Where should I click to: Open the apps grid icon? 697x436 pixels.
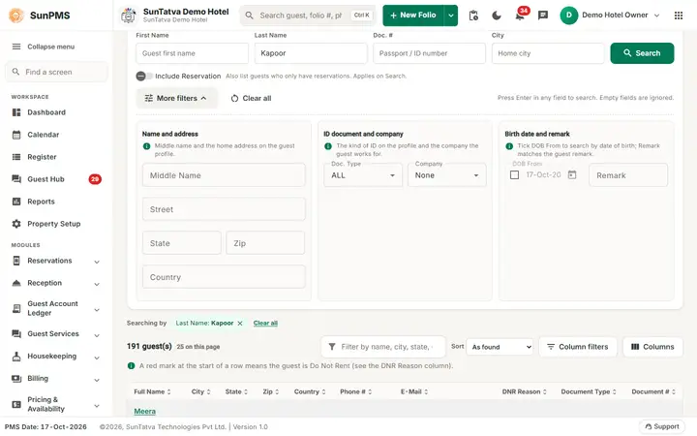(679, 16)
